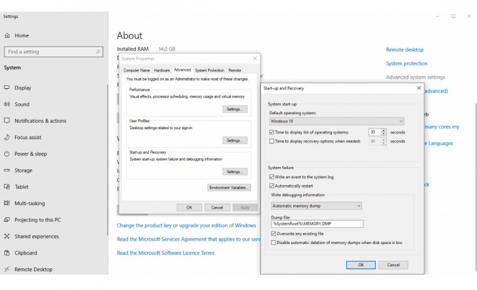Click the Environment Variables button
The width and height of the screenshot is (477, 290).
[229, 187]
